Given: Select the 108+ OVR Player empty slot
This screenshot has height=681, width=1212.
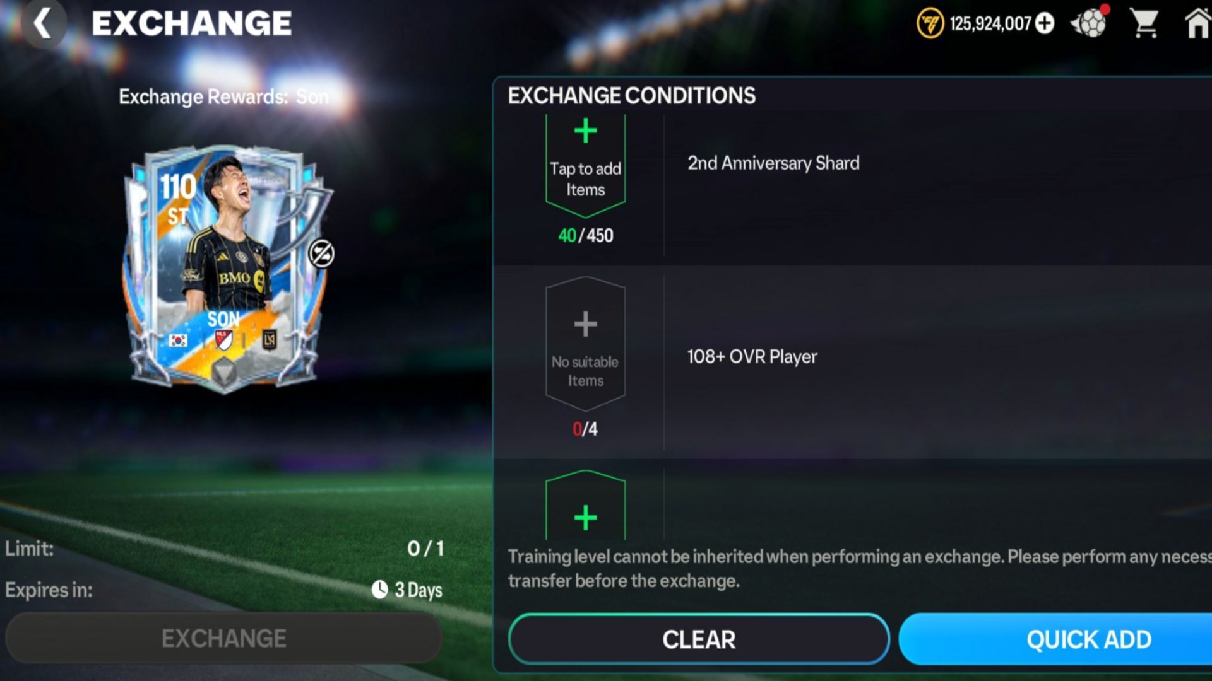Looking at the screenshot, I should [x=585, y=344].
